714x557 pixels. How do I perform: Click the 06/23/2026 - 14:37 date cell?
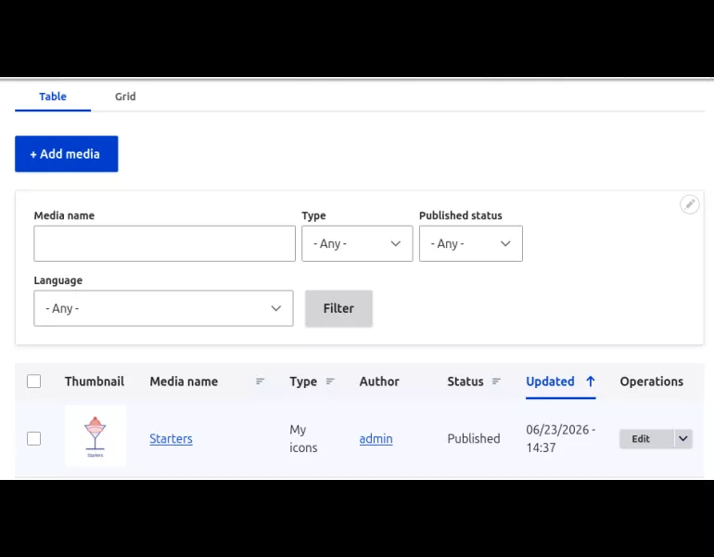pyautogui.click(x=561, y=438)
